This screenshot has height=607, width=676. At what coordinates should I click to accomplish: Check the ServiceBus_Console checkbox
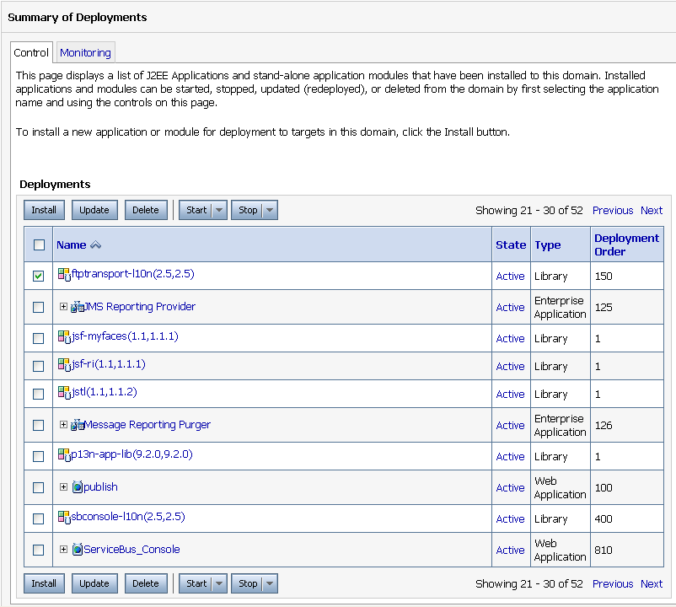coord(39,550)
